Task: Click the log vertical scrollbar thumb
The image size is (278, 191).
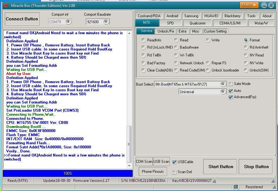Action: click(129, 144)
